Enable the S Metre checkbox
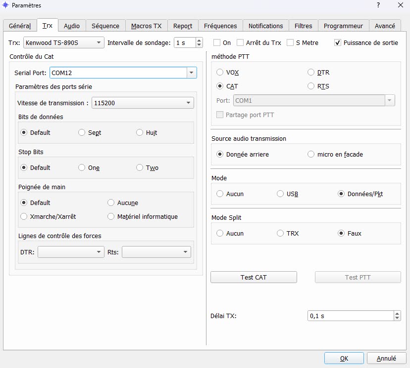410x368 pixels. click(290, 42)
